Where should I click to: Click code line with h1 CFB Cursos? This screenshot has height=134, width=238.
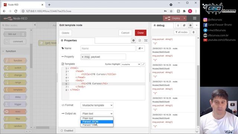coord(94,83)
